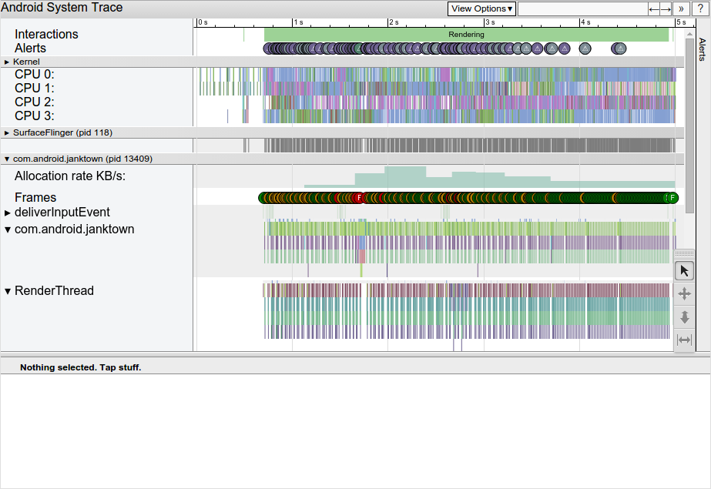The height and width of the screenshot is (489, 711).
Task: Select the CPU 1: track label
Action: tap(35, 88)
